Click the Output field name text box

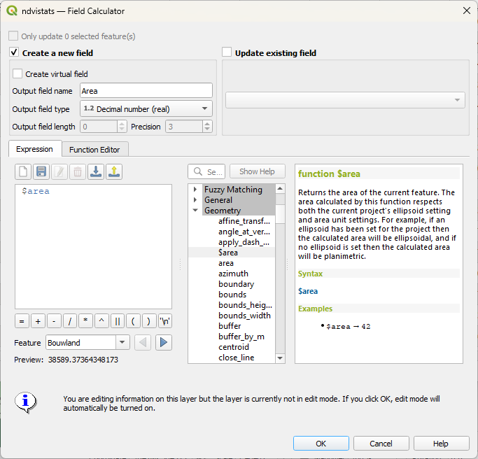click(x=146, y=90)
